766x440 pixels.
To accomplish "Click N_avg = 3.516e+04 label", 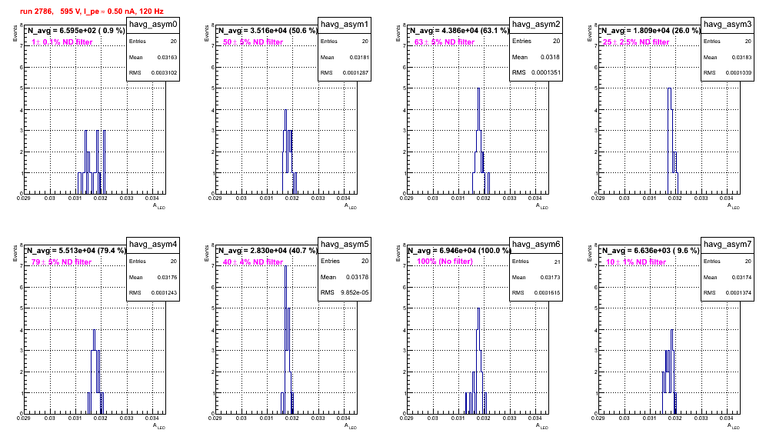I will pyautogui.click(x=268, y=30).
